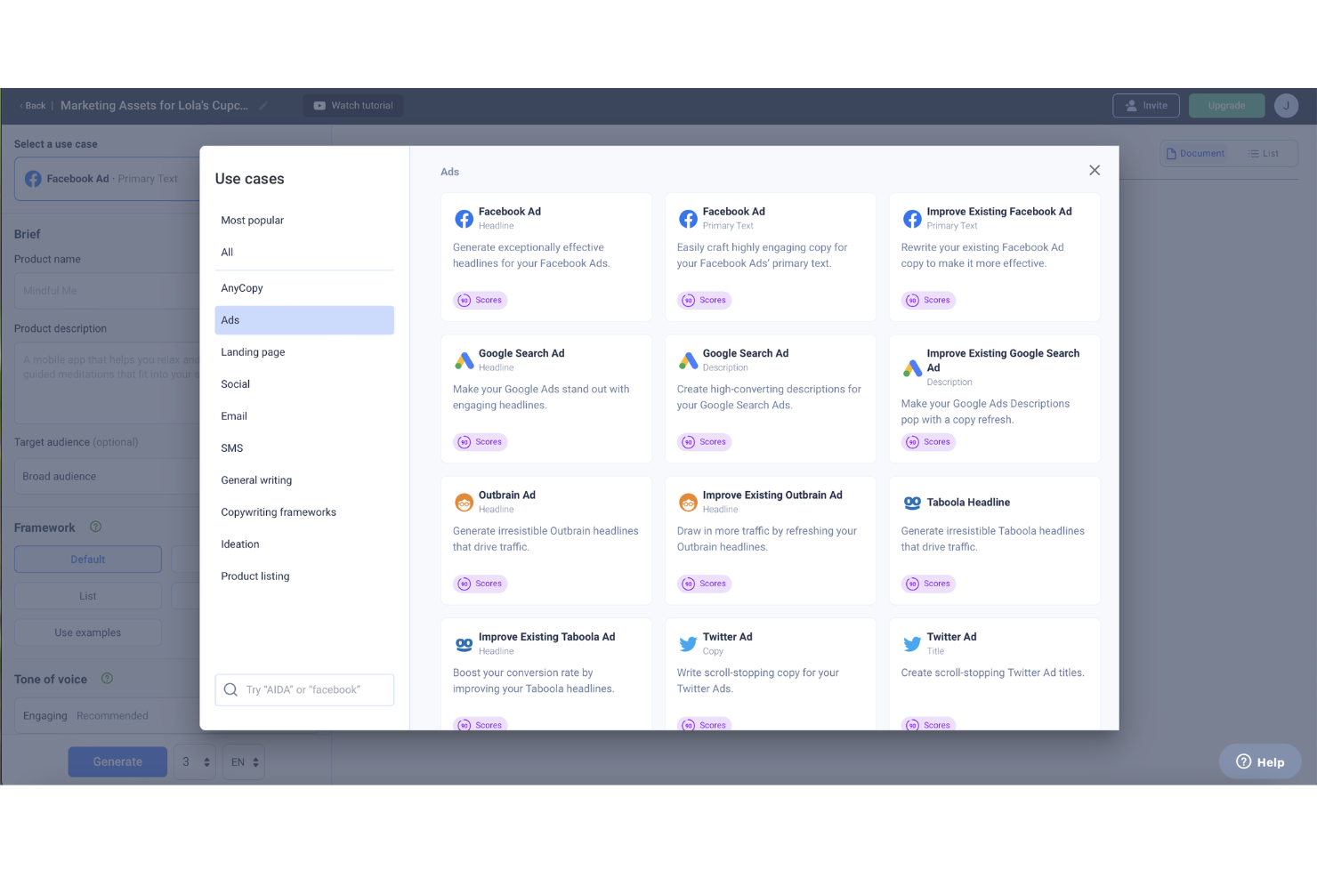Screen dimensions: 1317x878
Task: Click Scores badge on Improve Existing Google Search Ad
Action: click(x=929, y=442)
